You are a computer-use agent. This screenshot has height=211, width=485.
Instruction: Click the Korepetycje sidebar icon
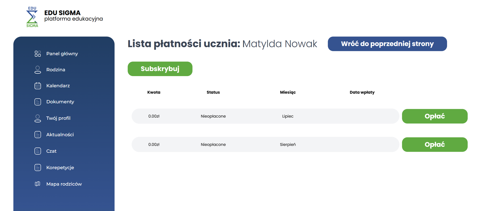click(x=38, y=167)
